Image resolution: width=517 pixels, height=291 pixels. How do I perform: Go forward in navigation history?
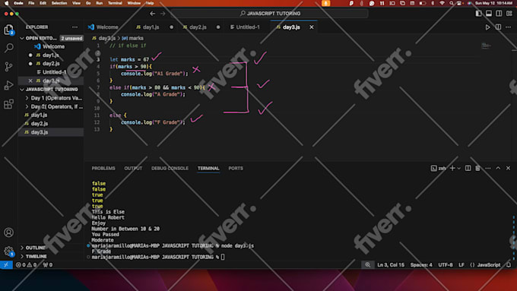[x=163, y=14]
